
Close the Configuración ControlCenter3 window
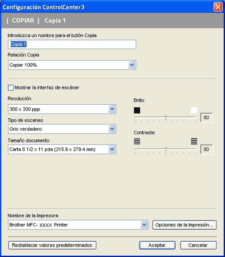(218, 7)
